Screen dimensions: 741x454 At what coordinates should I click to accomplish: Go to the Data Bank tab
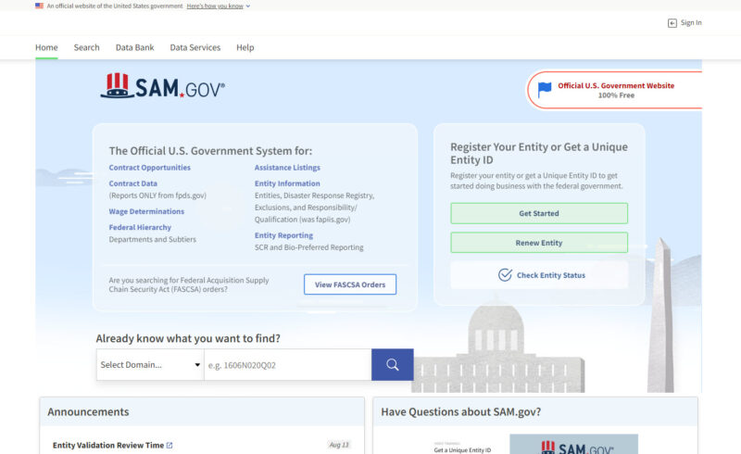(134, 47)
